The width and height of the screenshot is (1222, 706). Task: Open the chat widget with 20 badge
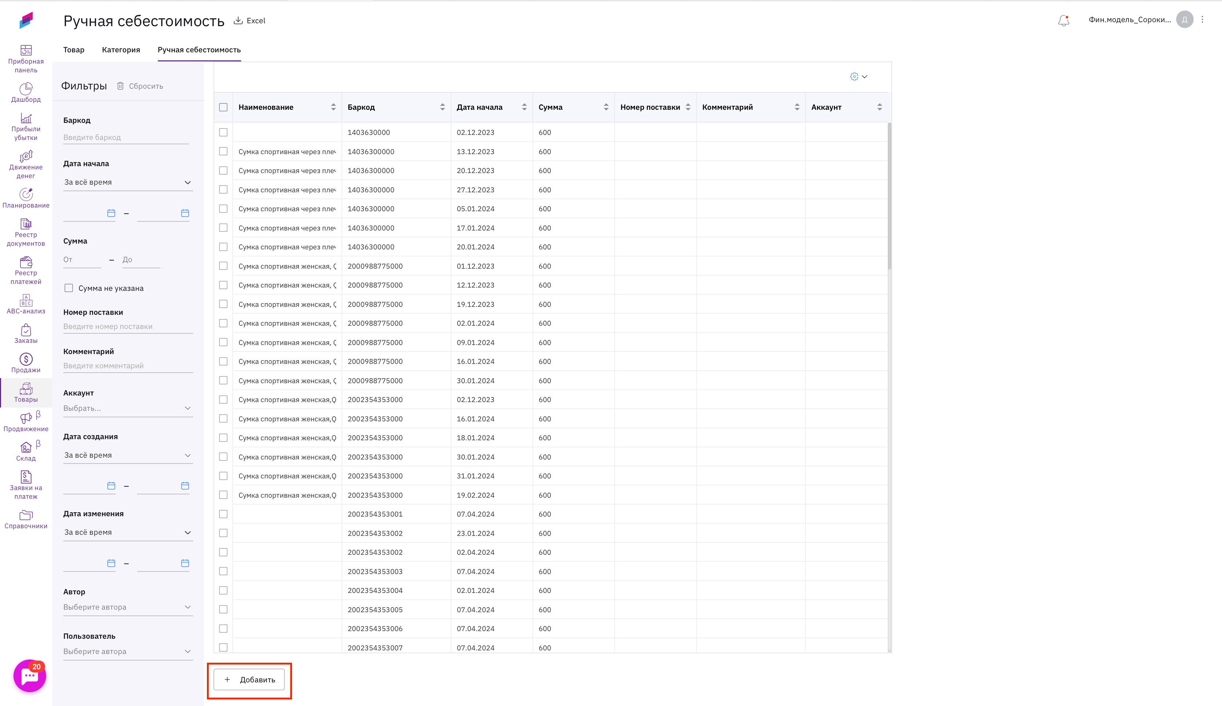29,676
